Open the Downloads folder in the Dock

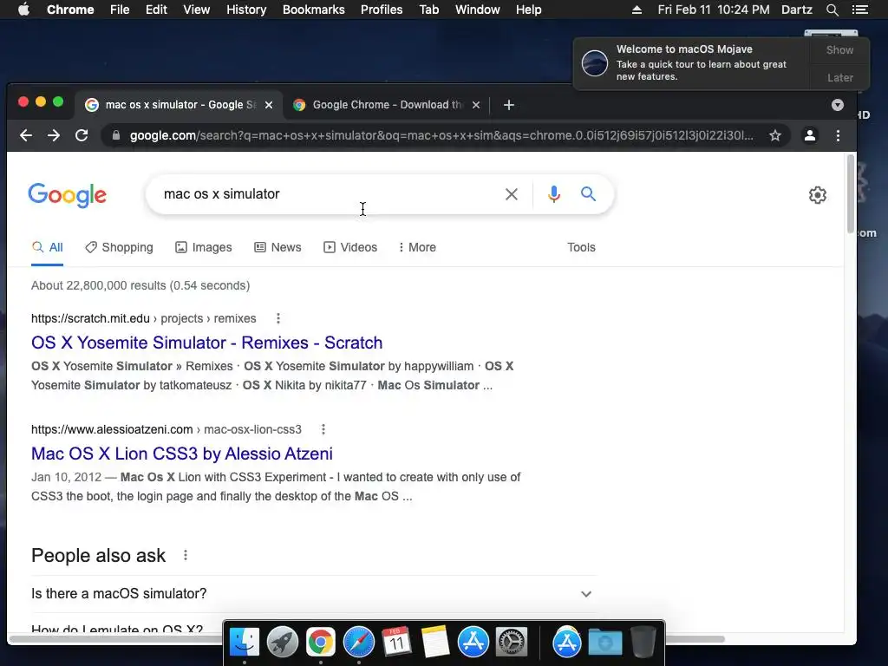pos(604,643)
